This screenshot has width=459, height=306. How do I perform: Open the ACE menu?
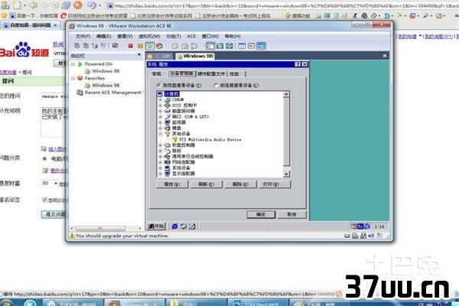point(191,36)
